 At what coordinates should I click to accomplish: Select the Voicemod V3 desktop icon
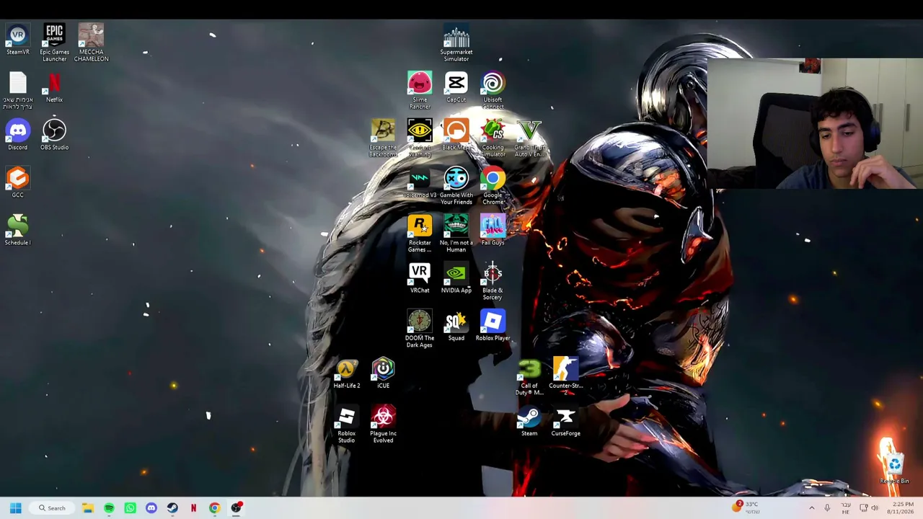point(420,182)
